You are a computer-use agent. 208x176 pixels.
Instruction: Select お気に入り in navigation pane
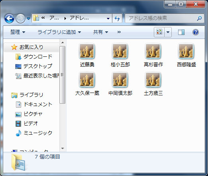coord(31,47)
